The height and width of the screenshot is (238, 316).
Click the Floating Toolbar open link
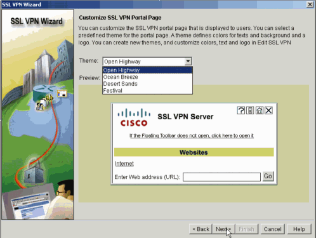pos(192,136)
